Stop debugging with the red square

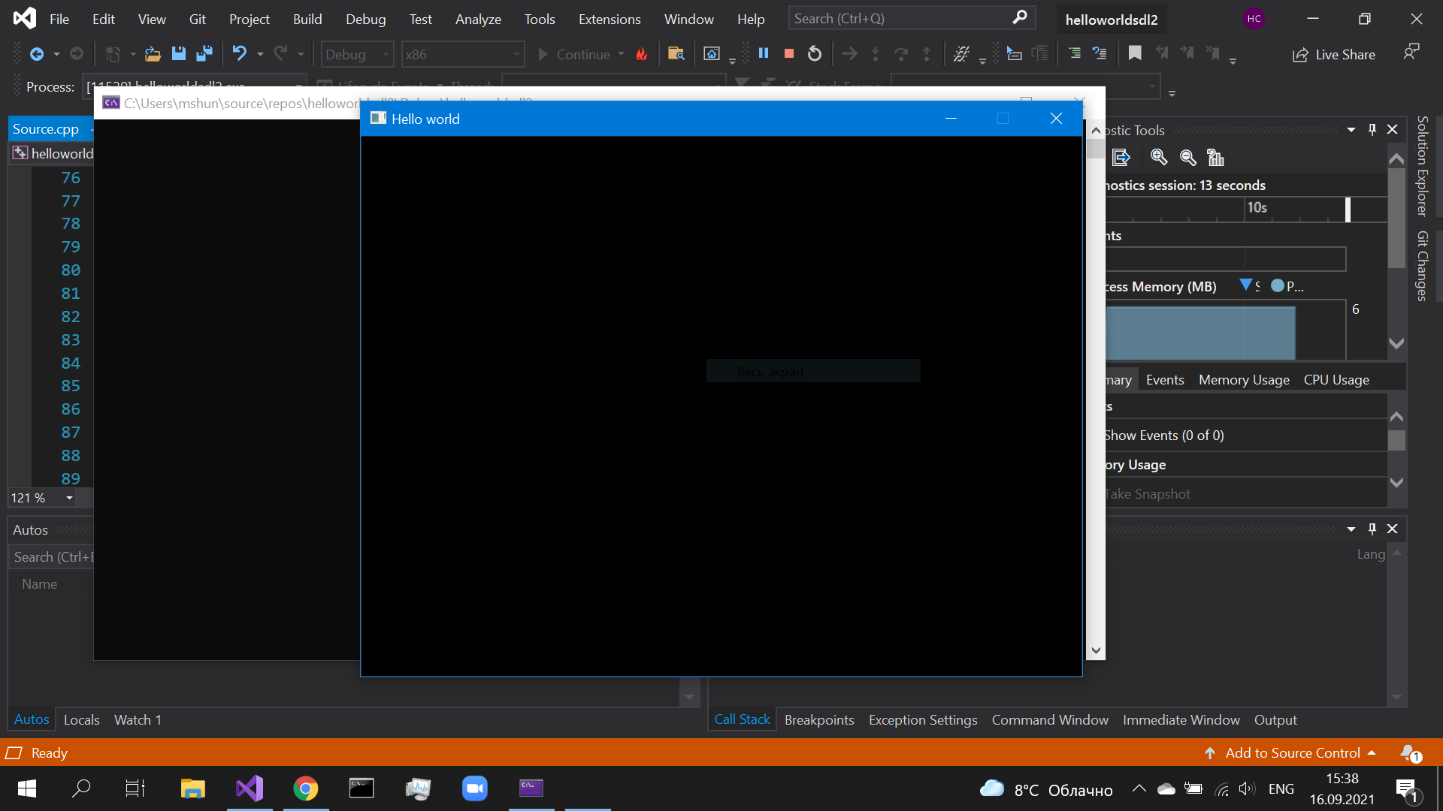click(x=789, y=53)
